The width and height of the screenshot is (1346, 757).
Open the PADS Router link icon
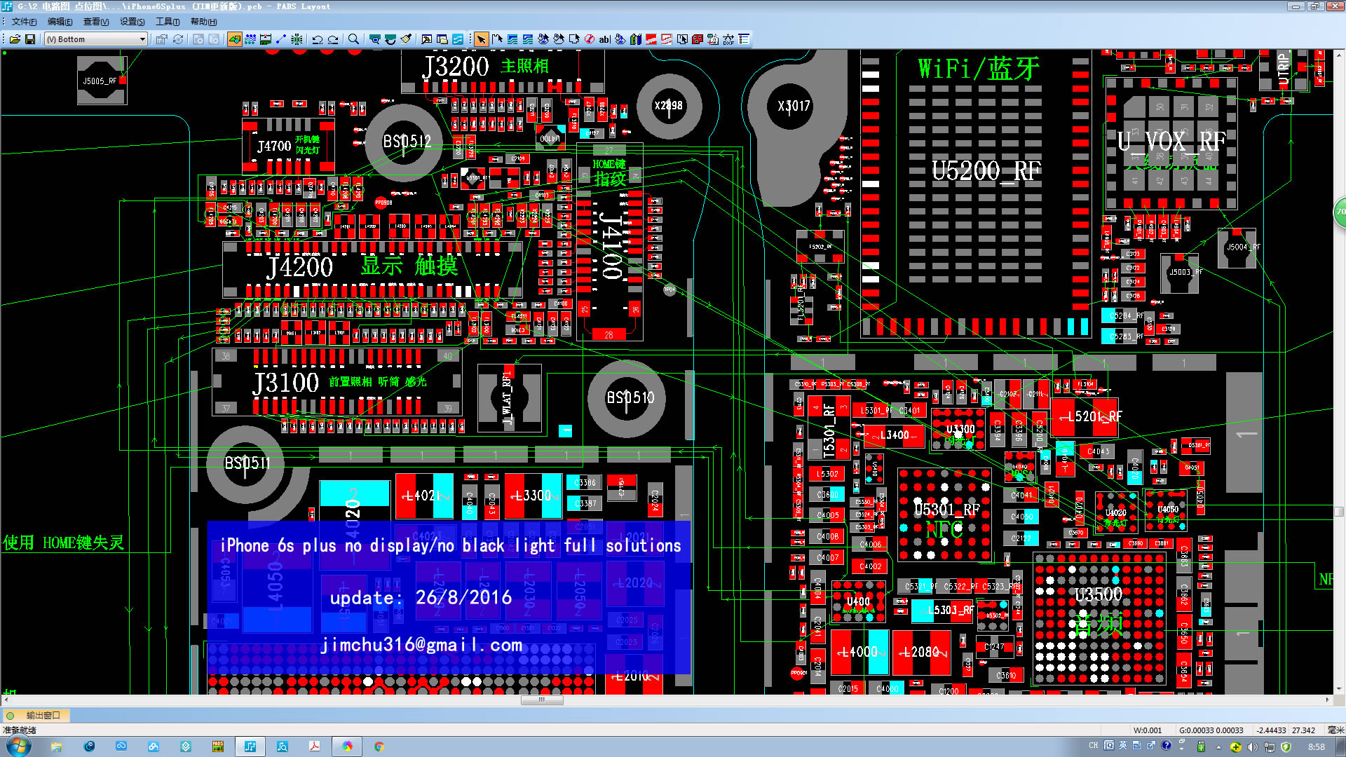tap(458, 39)
